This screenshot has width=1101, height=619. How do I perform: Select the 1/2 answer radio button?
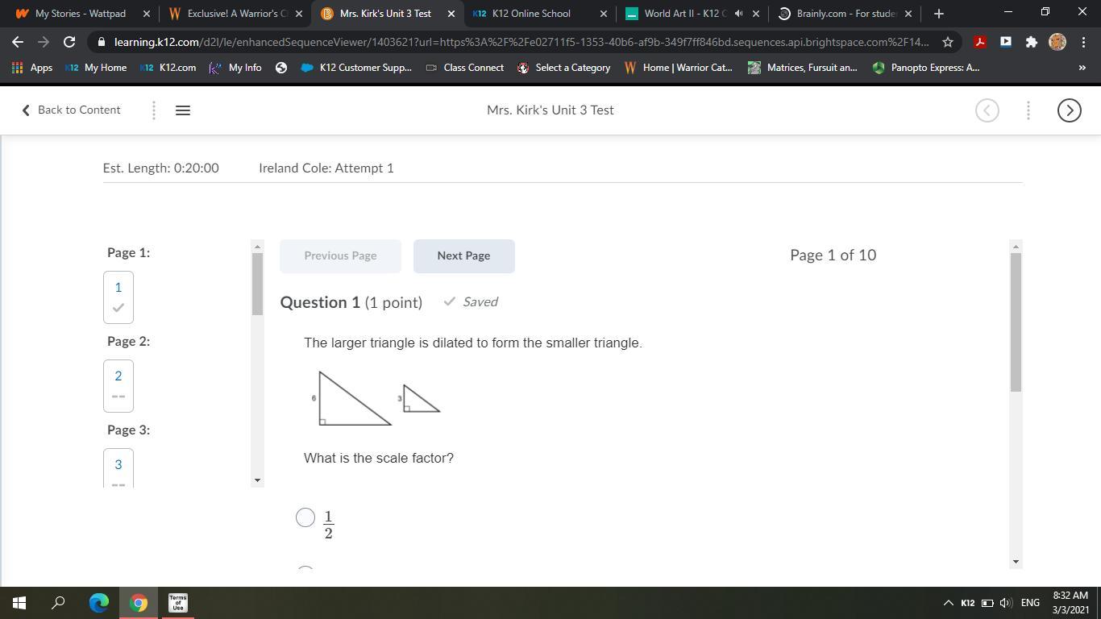(305, 517)
